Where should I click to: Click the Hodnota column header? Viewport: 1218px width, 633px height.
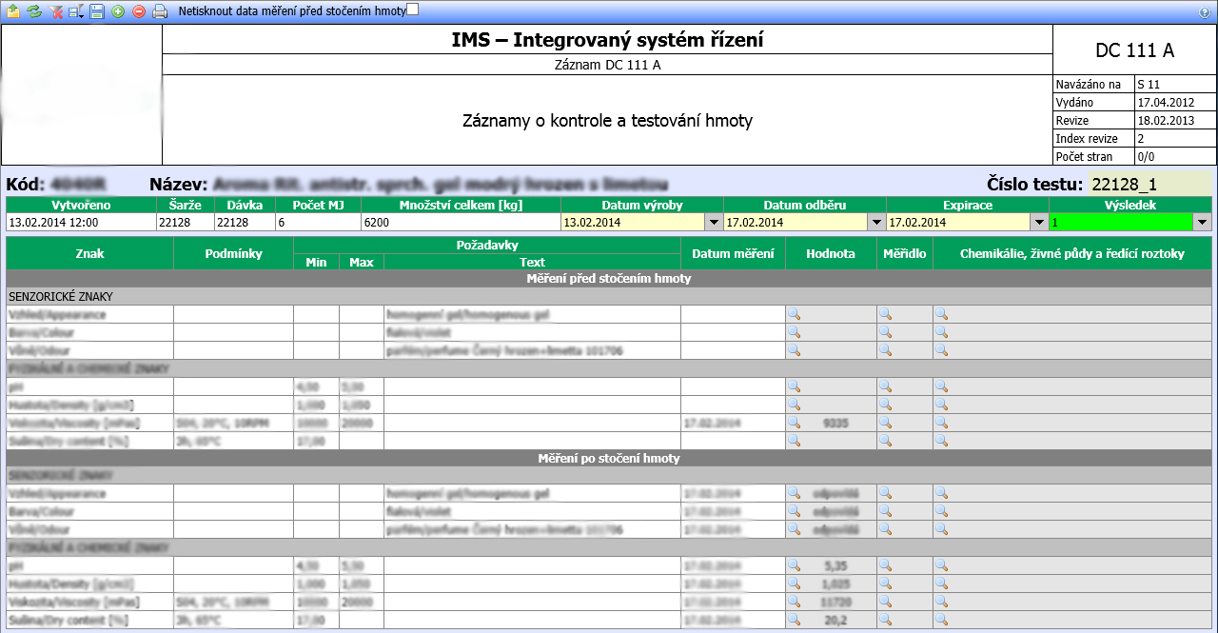point(831,254)
